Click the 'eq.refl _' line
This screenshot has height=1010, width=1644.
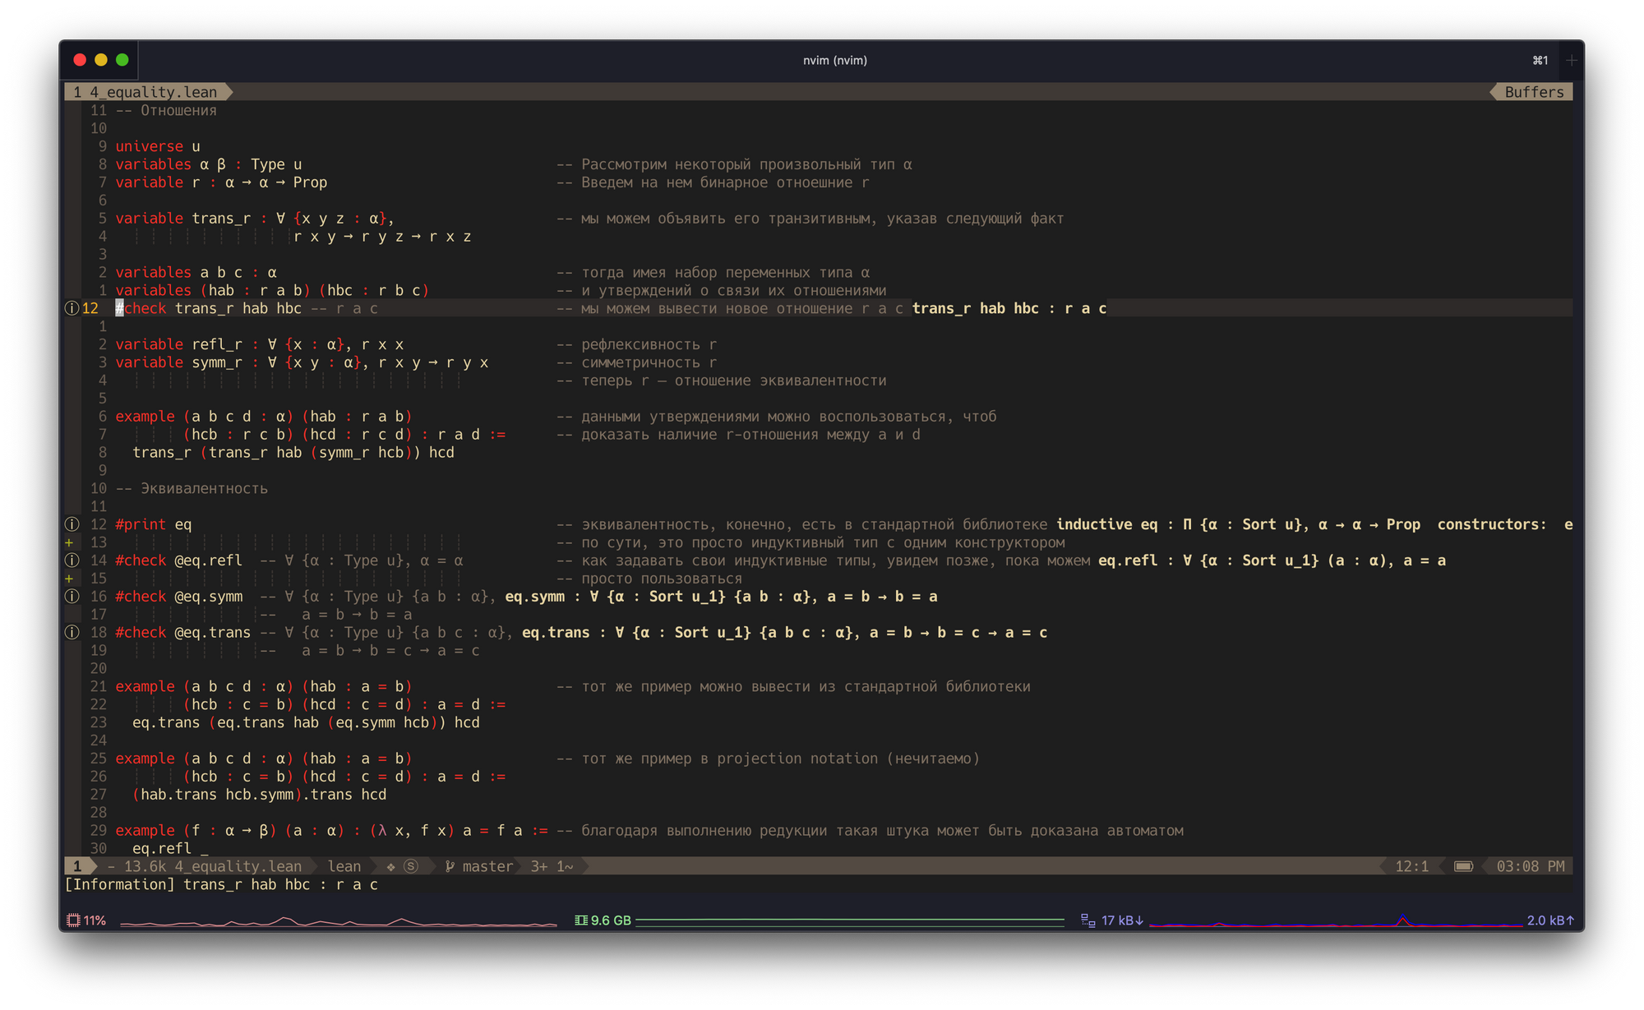point(170,849)
